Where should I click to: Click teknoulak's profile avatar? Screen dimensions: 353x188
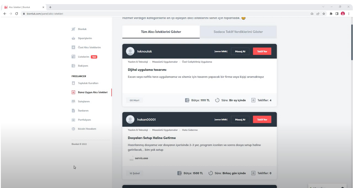coord(130,51)
